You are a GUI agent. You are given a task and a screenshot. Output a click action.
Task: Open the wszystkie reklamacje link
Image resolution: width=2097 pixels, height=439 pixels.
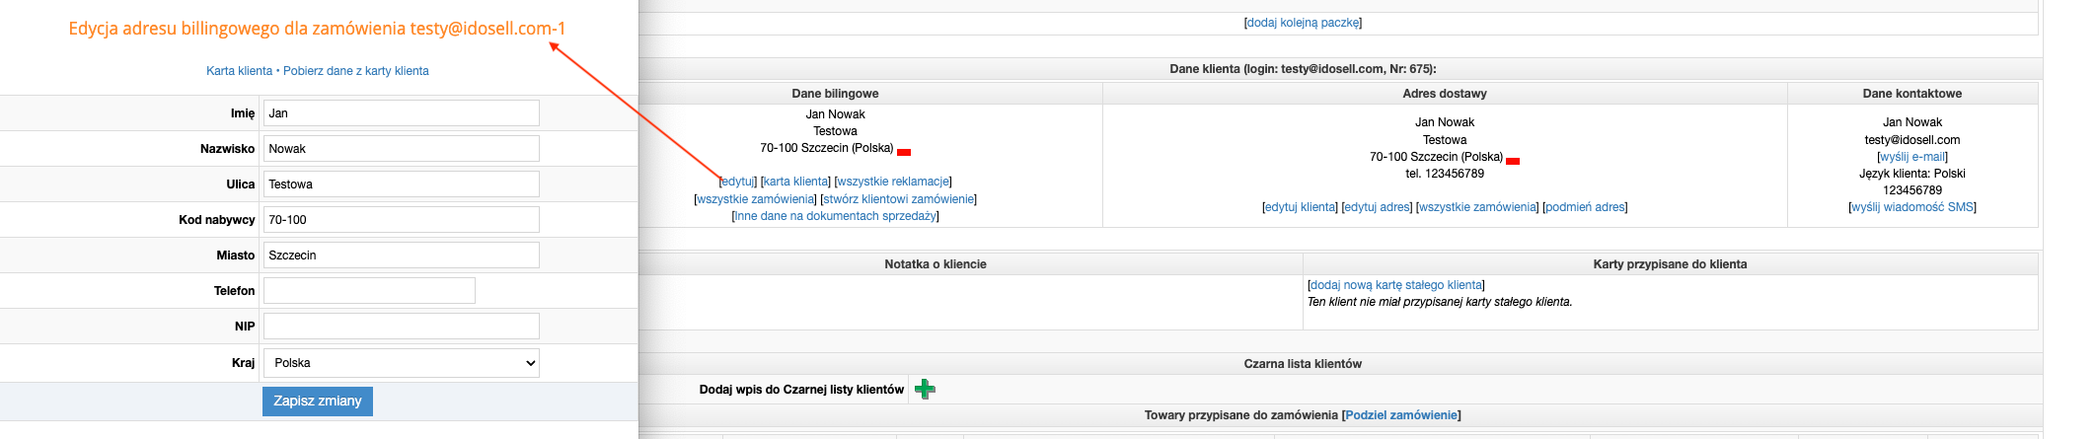pyautogui.click(x=893, y=182)
